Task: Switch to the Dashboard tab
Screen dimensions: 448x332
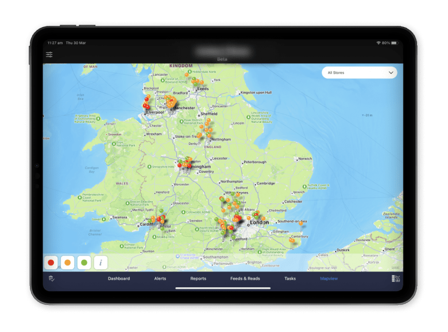Action: click(x=119, y=279)
